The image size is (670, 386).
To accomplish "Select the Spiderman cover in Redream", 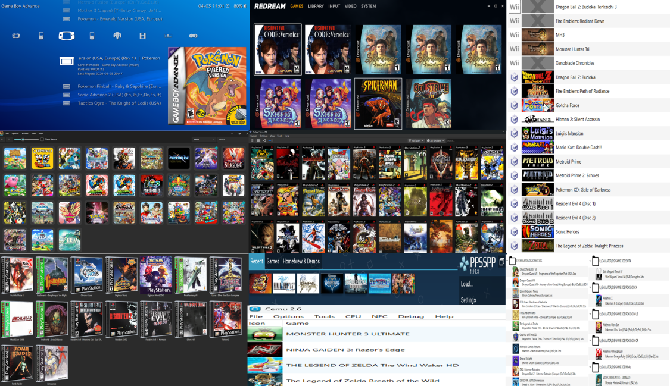I will pos(378,103).
